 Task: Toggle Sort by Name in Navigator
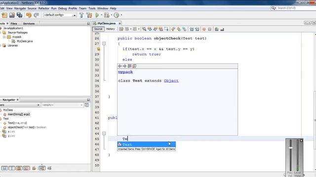(x=42, y=168)
